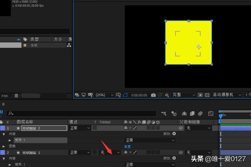The width and height of the screenshot is (251, 167).
Task: Click the tan label swatch of the composition item
Action: 25,45
